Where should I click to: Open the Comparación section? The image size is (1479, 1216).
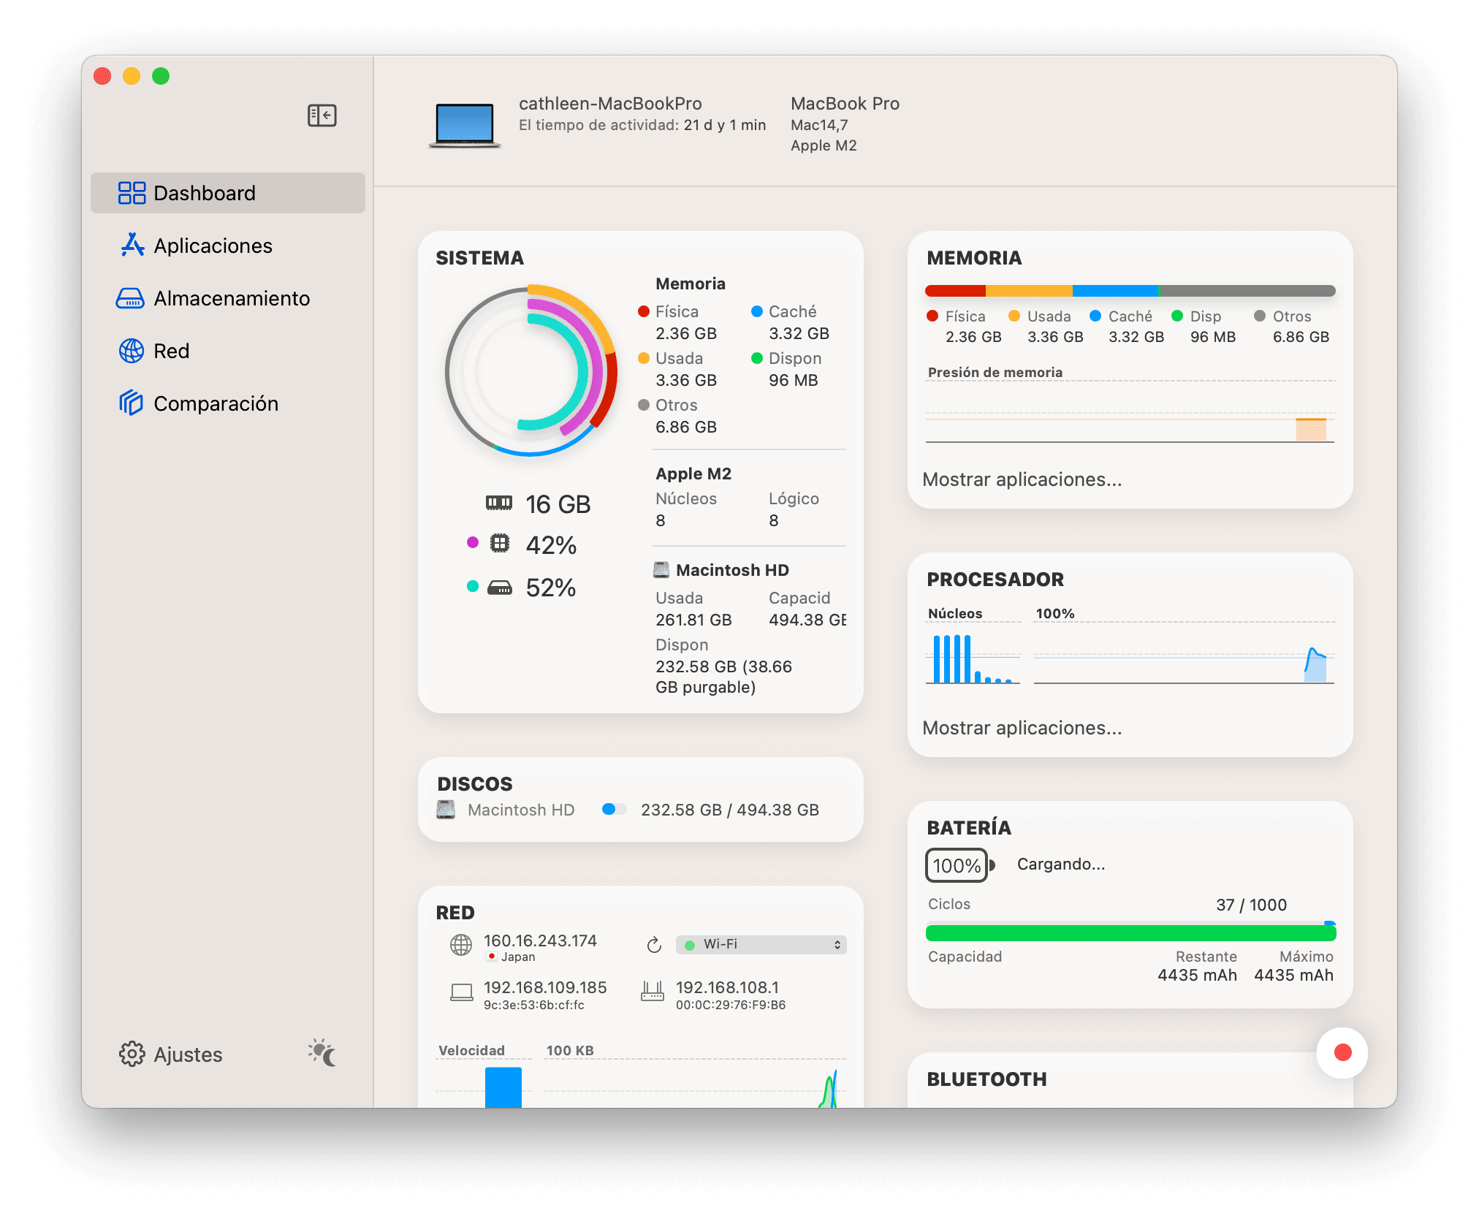click(227, 403)
